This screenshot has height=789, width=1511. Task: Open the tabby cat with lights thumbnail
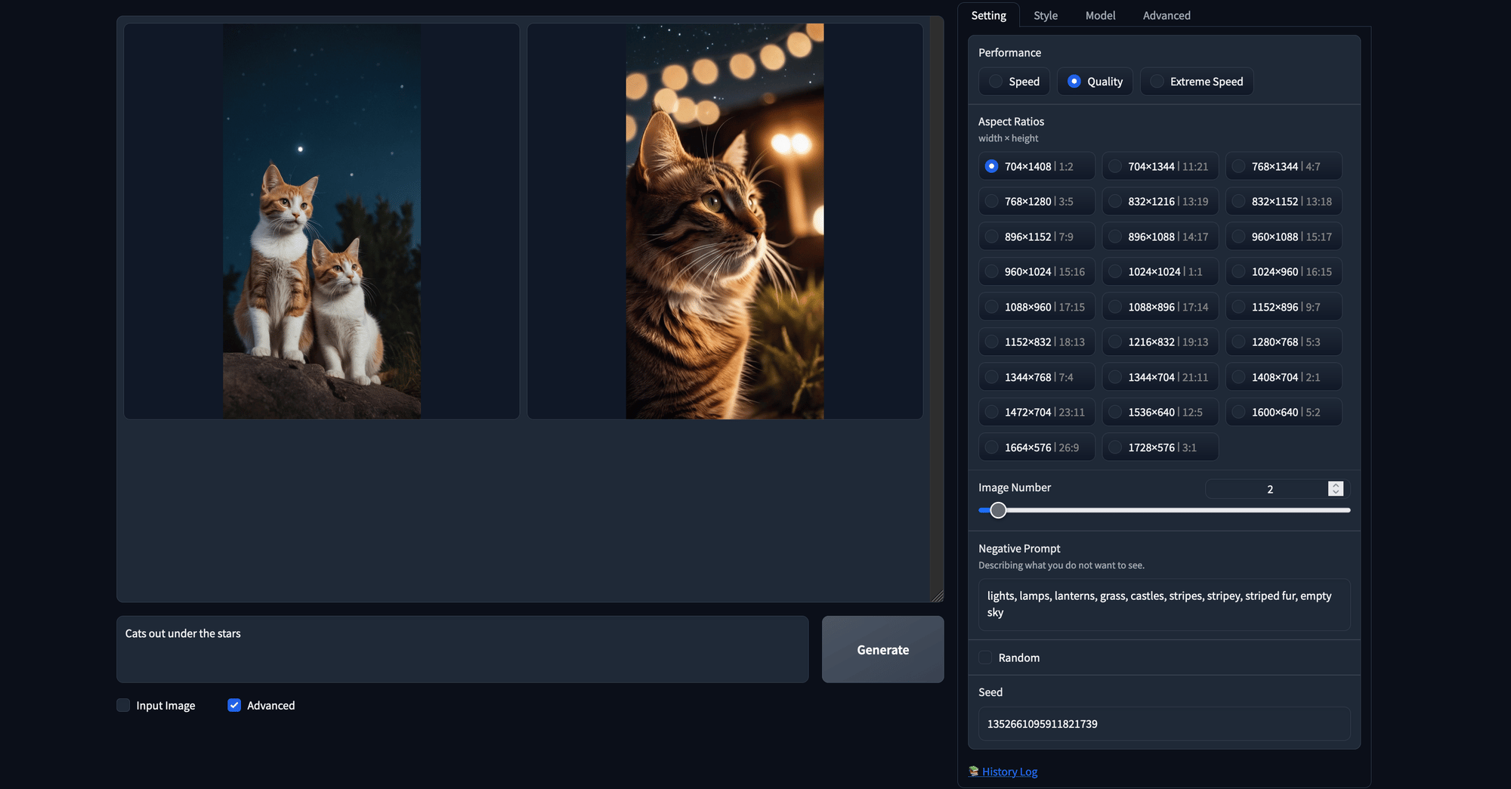pyautogui.click(x=725, y=221)
